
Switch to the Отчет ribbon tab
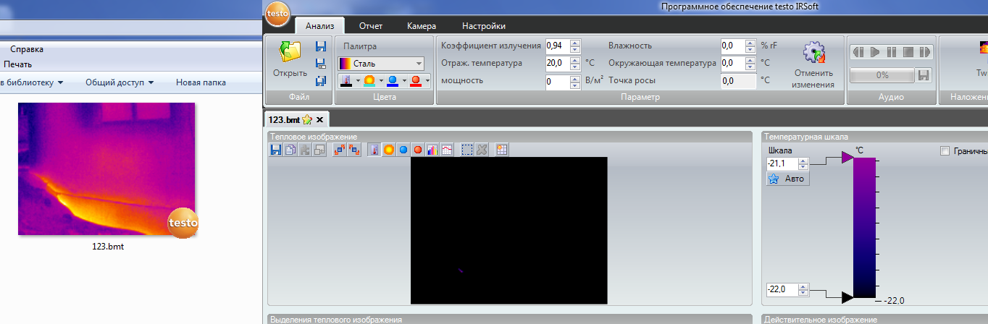(x=370, y=26)
